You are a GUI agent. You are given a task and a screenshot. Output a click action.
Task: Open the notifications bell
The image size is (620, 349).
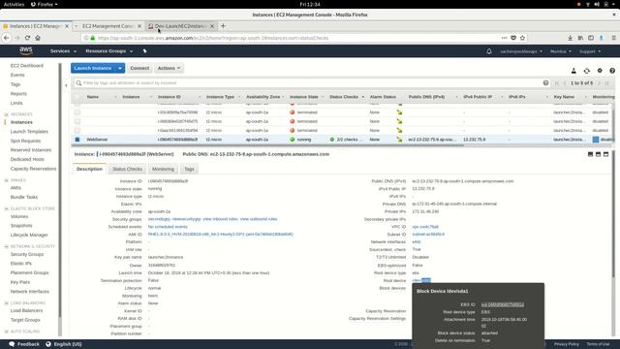(x=489, y=51)
